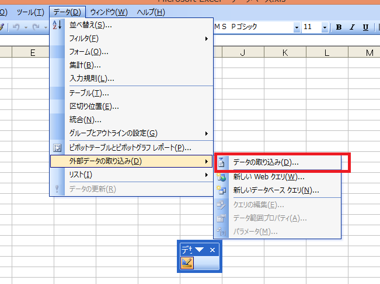The image size is (380, 284).
Task: Choose ピボットテーブルとピボットグラフ レポート item
Action: 131,148
